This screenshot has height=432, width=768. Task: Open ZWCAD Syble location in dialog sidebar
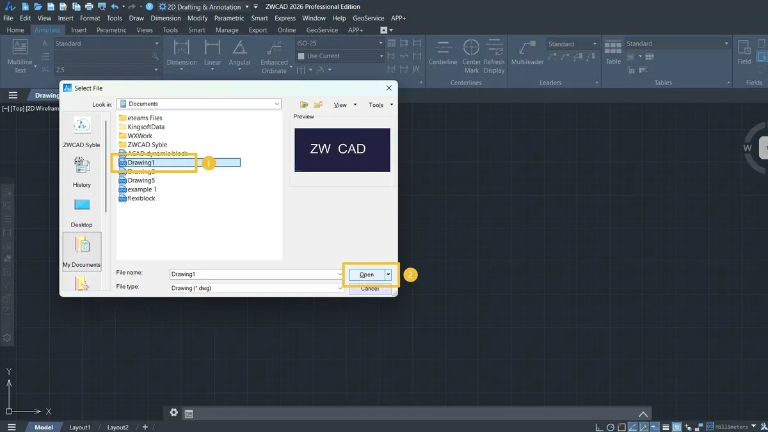82,132
